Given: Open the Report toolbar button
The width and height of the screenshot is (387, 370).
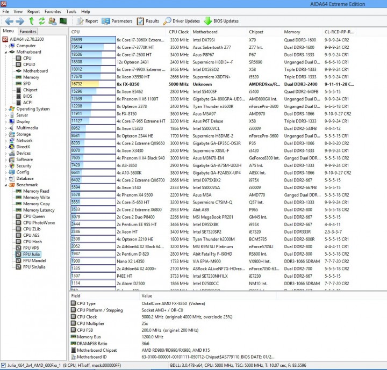Looking at the screenshot, I should [87, 21].
